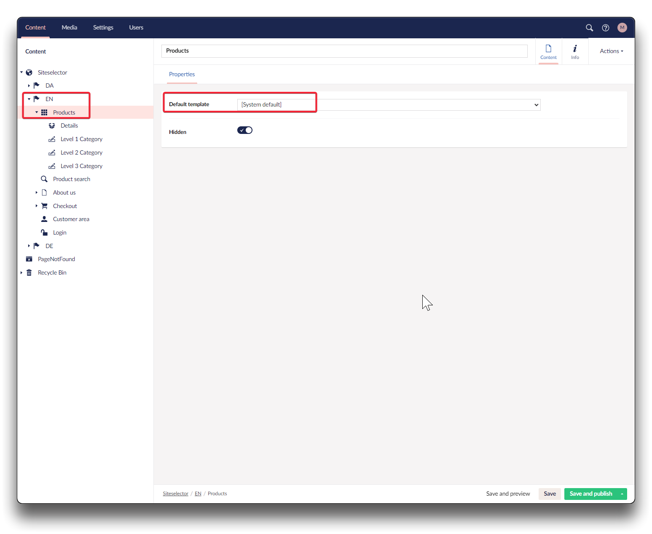Select the Content document icon view
Screen dimensions: 652x534
pos(548,52)
